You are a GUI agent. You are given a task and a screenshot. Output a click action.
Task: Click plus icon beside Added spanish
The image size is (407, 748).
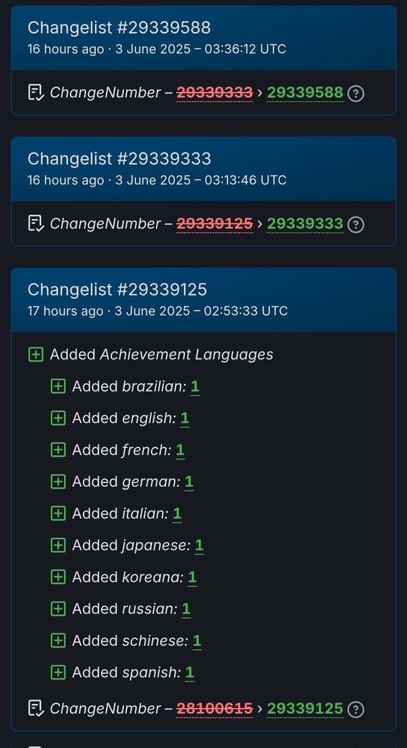click(58, 673)
